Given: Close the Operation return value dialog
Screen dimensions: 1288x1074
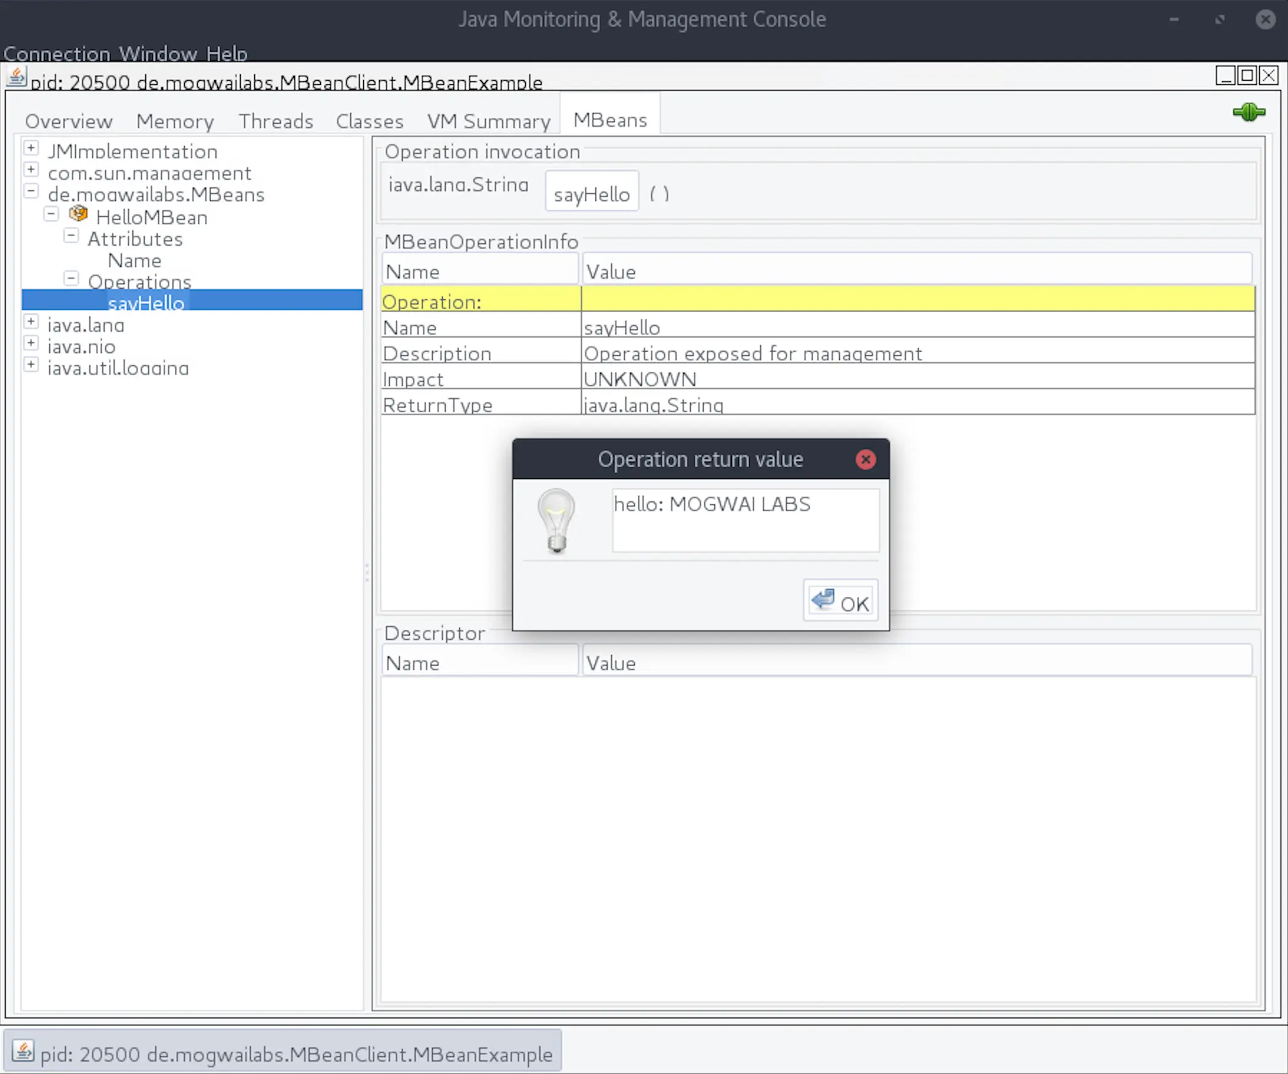Looking at the screenshot, I should pyautogui.click(x=866, y=459).
